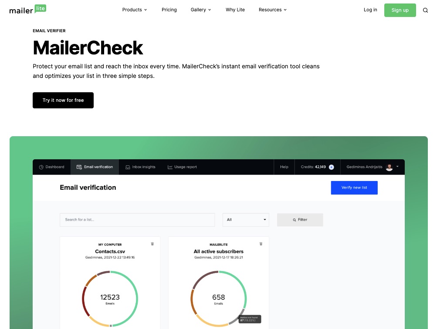This screenshot has height=329, width=437.
Task: Open the Why Lite page
Action: pyautogui.click(x=235, y=10)
